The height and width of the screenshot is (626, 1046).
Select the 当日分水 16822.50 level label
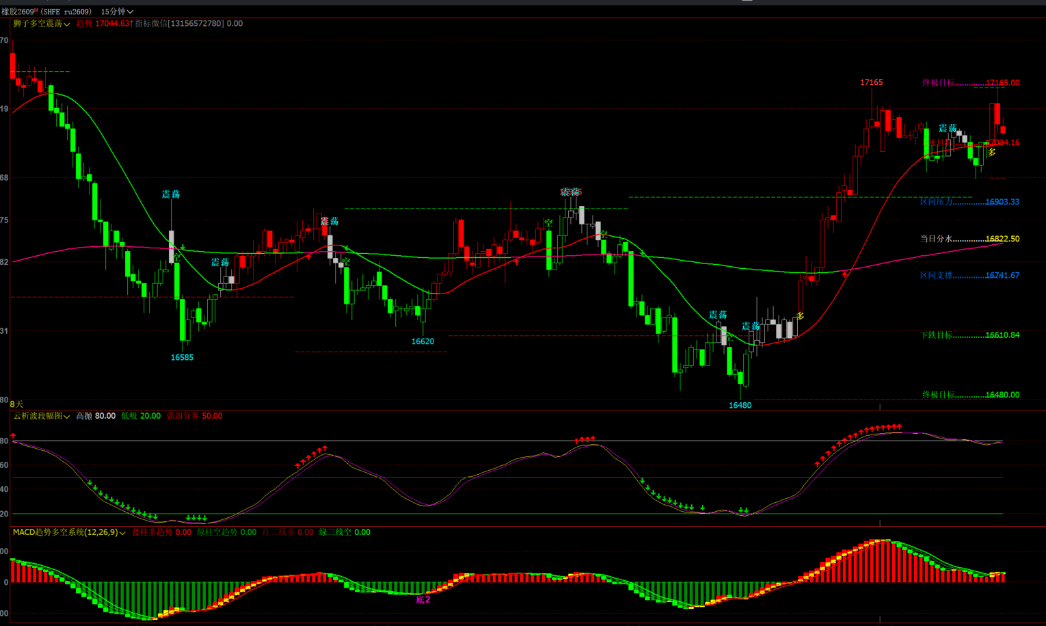click(x=969, y=239)
